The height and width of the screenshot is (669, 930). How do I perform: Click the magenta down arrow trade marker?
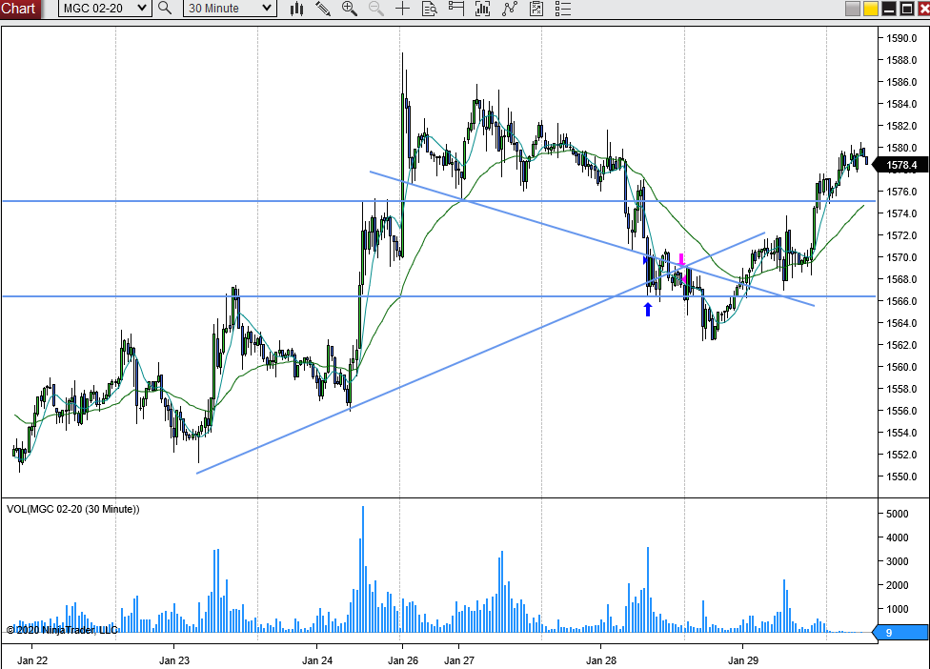point(681,259)
